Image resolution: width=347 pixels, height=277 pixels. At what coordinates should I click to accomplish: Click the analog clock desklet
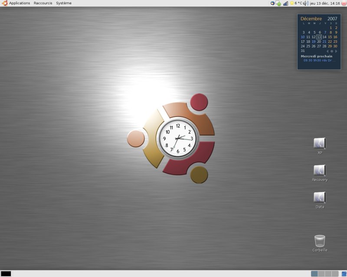click(x=178, y=139)
